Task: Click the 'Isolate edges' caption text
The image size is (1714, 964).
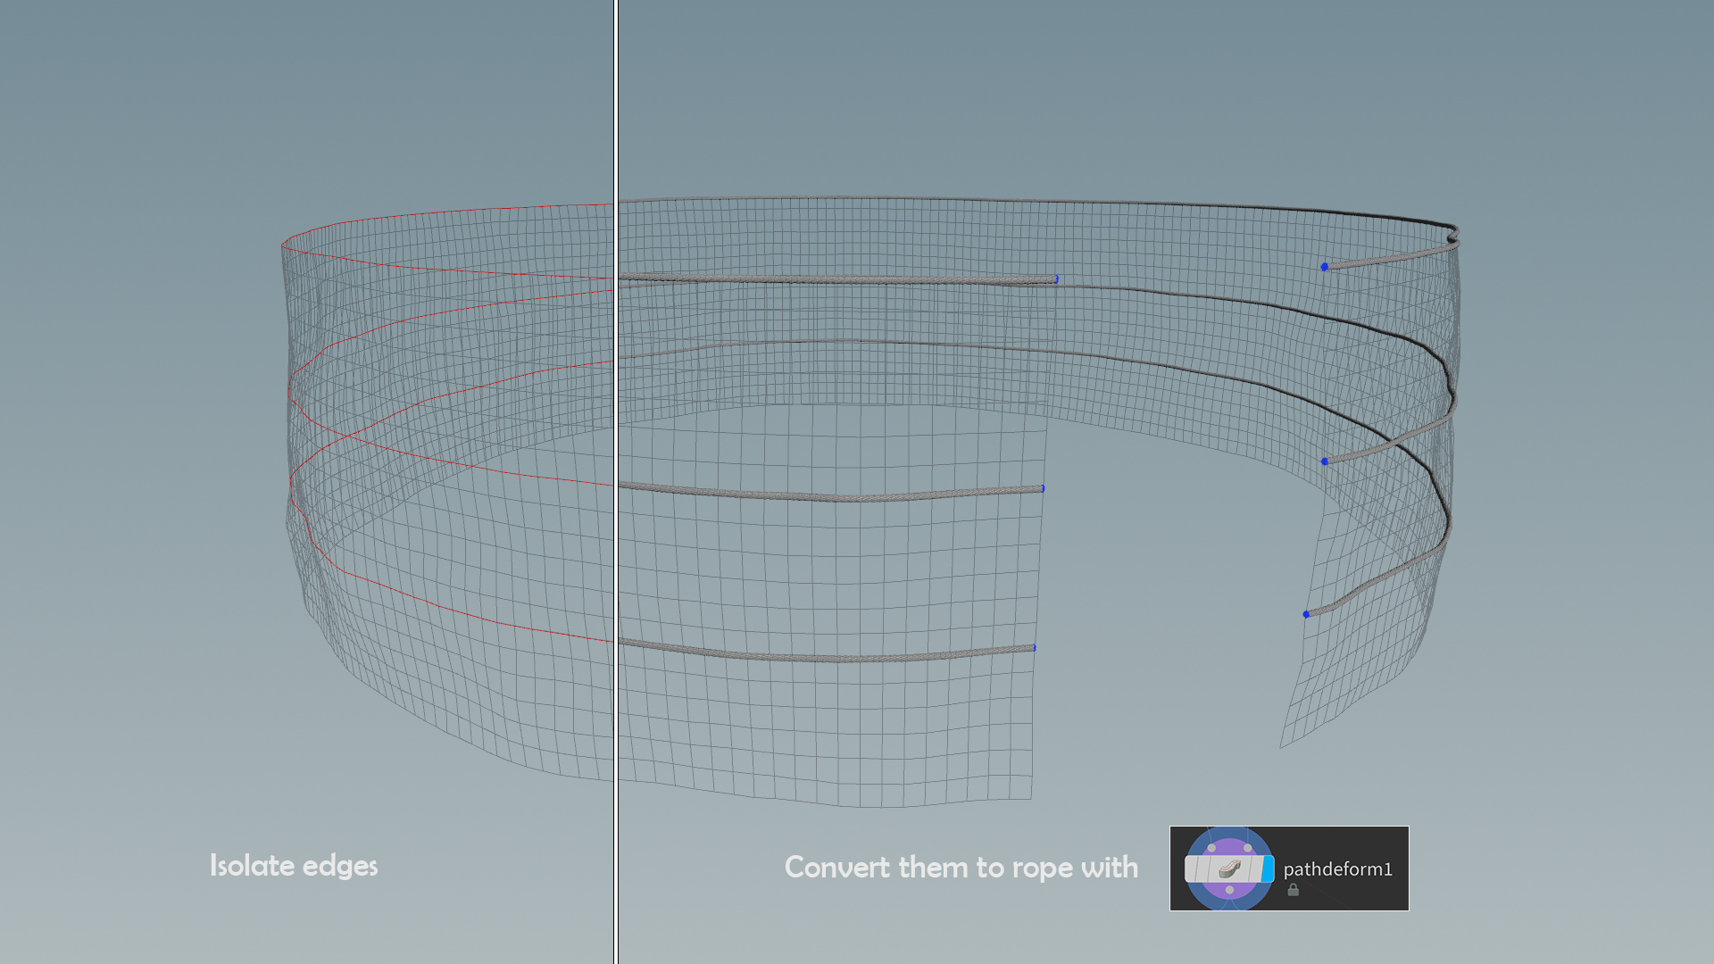Action: pos(294,866)
